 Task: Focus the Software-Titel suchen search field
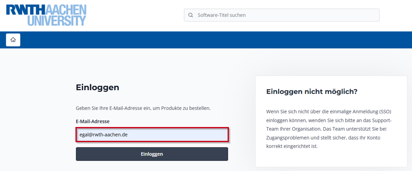pyautogui.click(x=282, y=15)
